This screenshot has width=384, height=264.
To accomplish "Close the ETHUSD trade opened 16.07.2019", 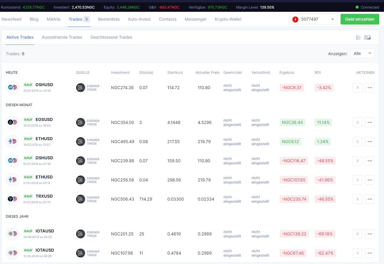I will (357, 142).
